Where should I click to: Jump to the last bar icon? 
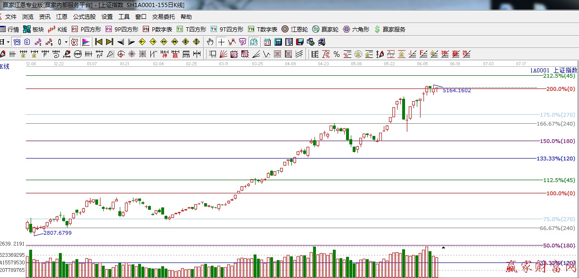coord(109,42)
